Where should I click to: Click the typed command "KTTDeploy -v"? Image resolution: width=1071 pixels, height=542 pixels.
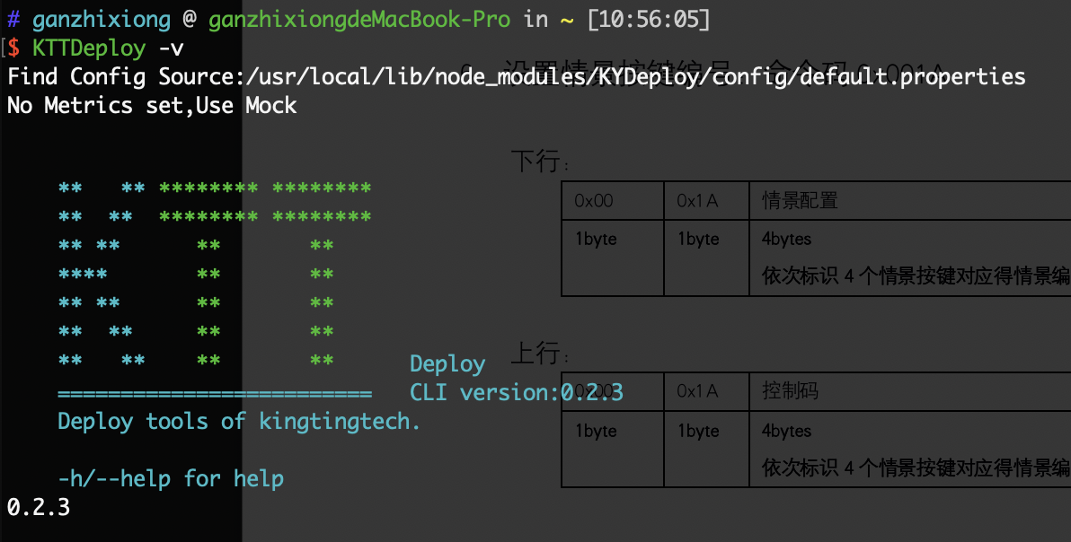coord(108,48)
